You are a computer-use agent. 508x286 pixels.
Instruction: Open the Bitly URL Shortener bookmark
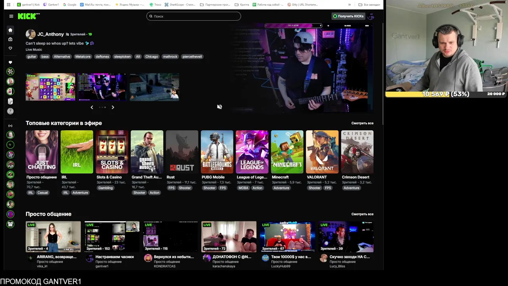302,5
